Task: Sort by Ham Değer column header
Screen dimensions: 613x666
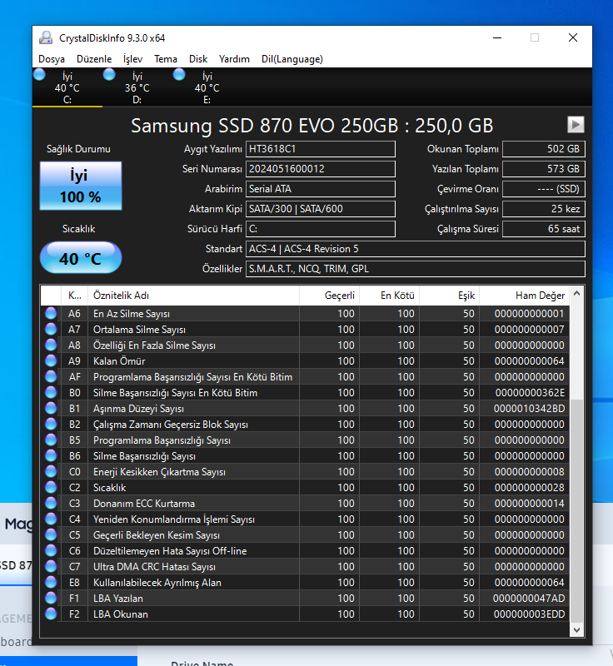Action: pos(524,296)
